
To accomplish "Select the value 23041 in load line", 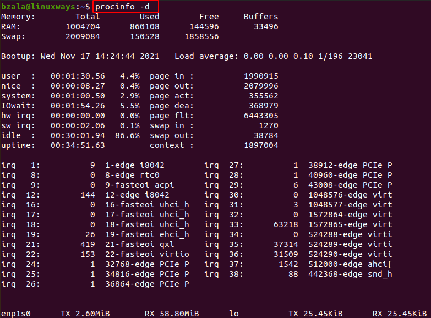I will tap(360, 56).
